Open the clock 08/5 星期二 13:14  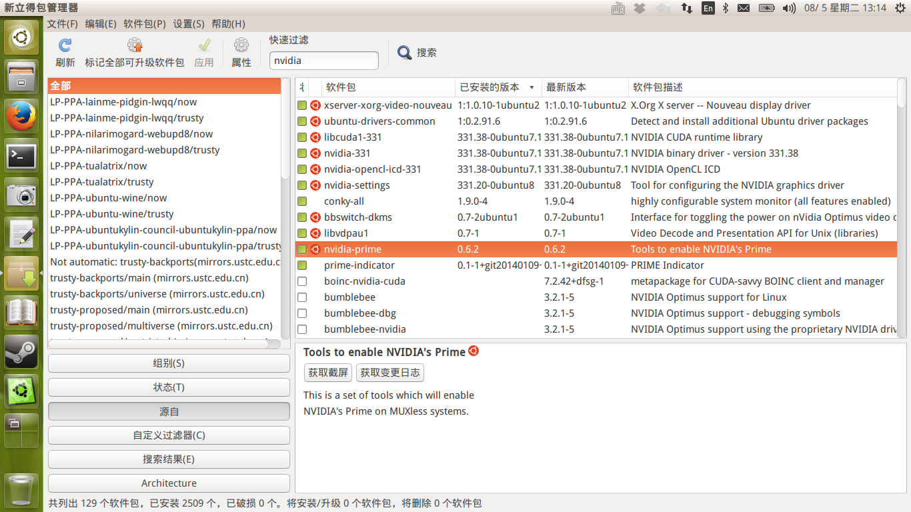coord(846,8)
